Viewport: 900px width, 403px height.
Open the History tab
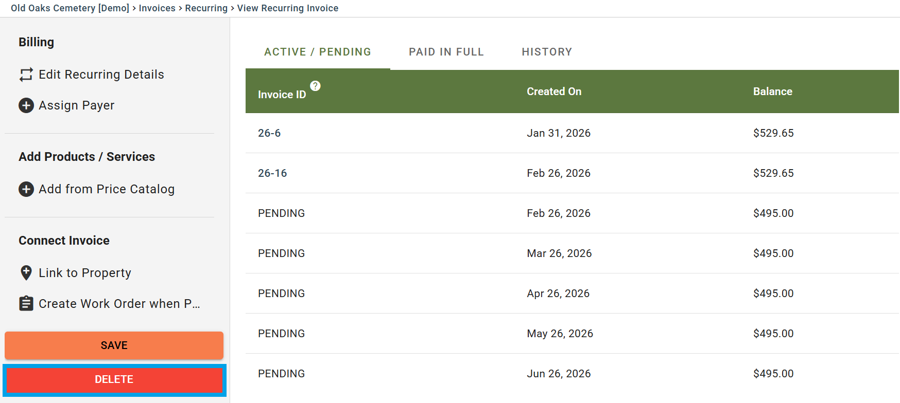click(547, 52)
